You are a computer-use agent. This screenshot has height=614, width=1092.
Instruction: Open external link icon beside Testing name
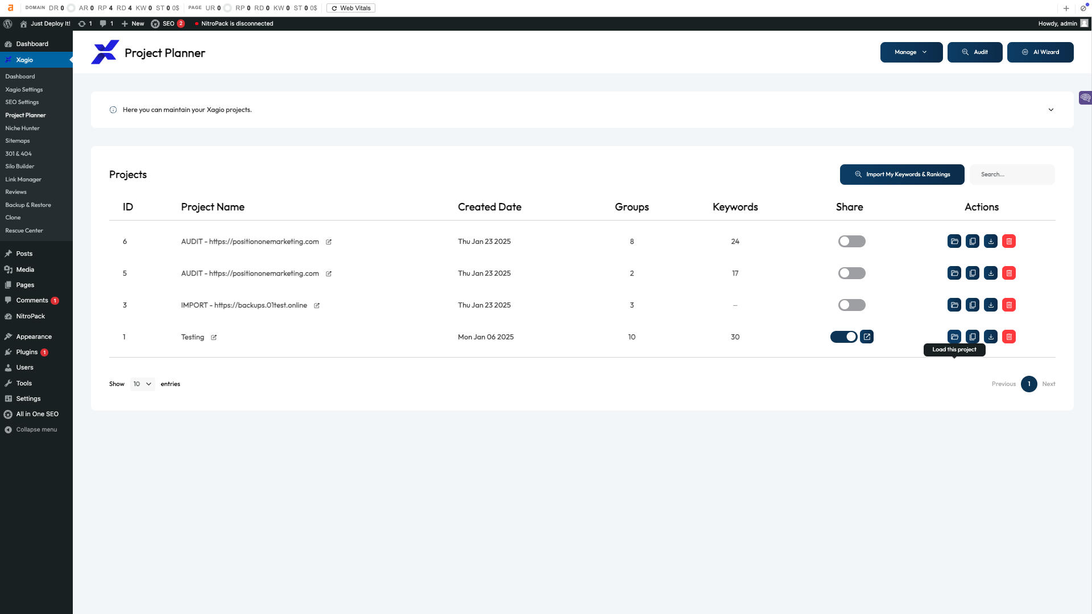click(214, 338)
